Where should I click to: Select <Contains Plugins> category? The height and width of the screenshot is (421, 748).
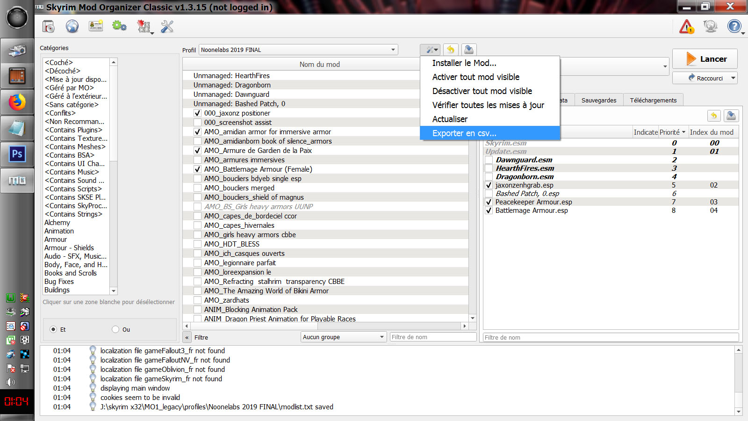pos(73,130)
